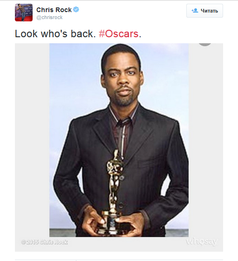Click the blue verified badge icon
This screenshot has height=261, width=238.
pyautogui.click(x=76, y=9)
